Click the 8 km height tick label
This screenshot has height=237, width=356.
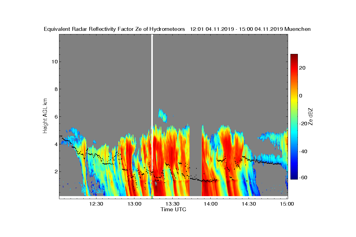(55, 89)
